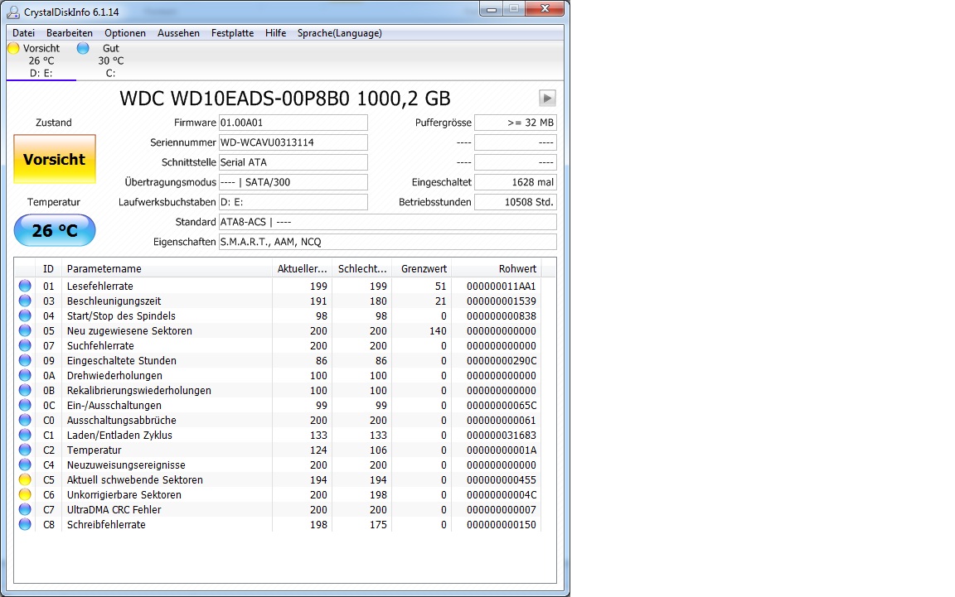Click the Betriebsstunden field 10508 Std.
This screenshot has height=597, width=955.
coord(516,202)
